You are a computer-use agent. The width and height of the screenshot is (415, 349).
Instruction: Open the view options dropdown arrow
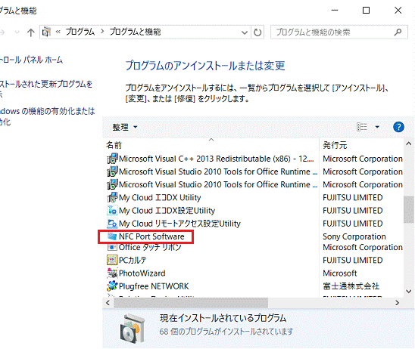coord(377,127)
